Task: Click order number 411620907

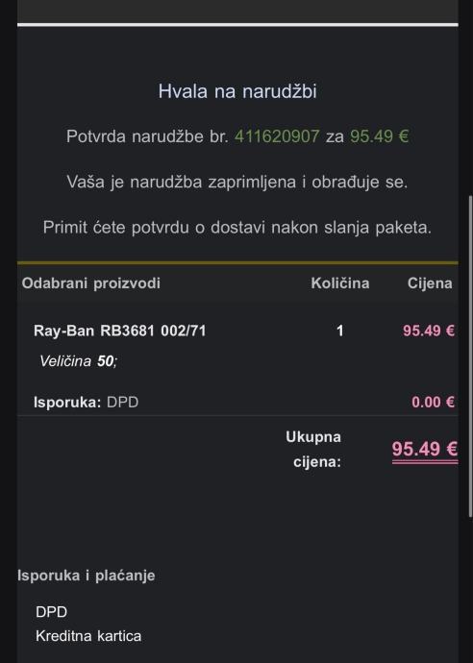Action: point(277,136)
